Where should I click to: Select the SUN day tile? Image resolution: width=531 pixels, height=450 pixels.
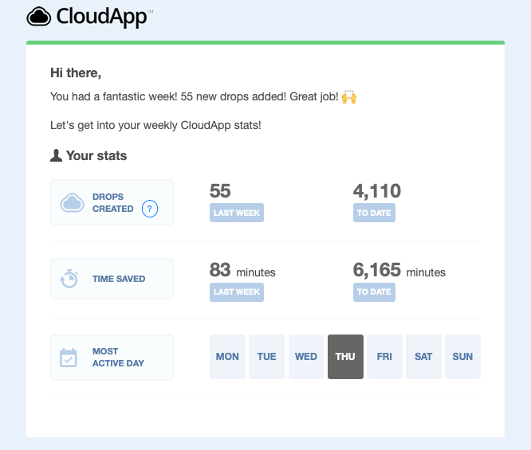tap(462, 357)
